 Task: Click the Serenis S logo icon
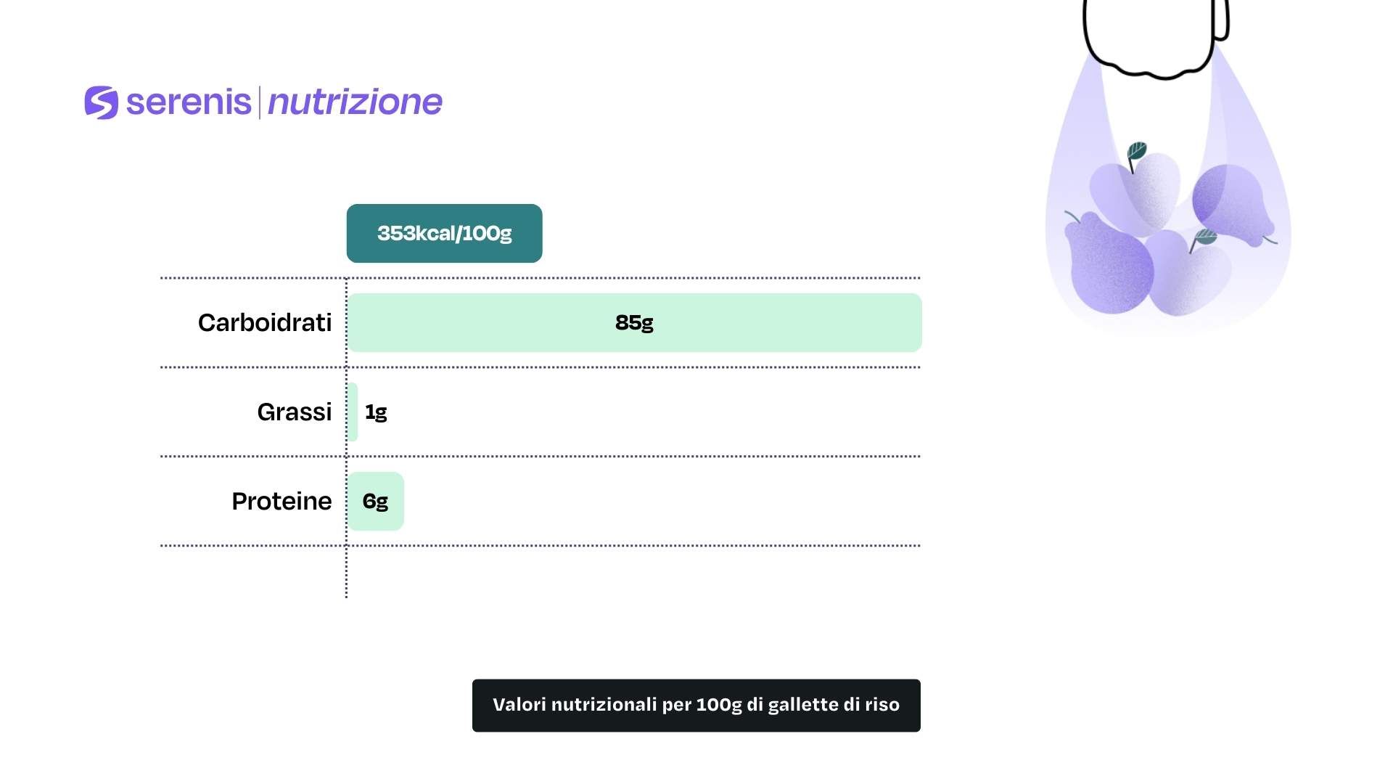pyautogui.click(x=101, y=102)
